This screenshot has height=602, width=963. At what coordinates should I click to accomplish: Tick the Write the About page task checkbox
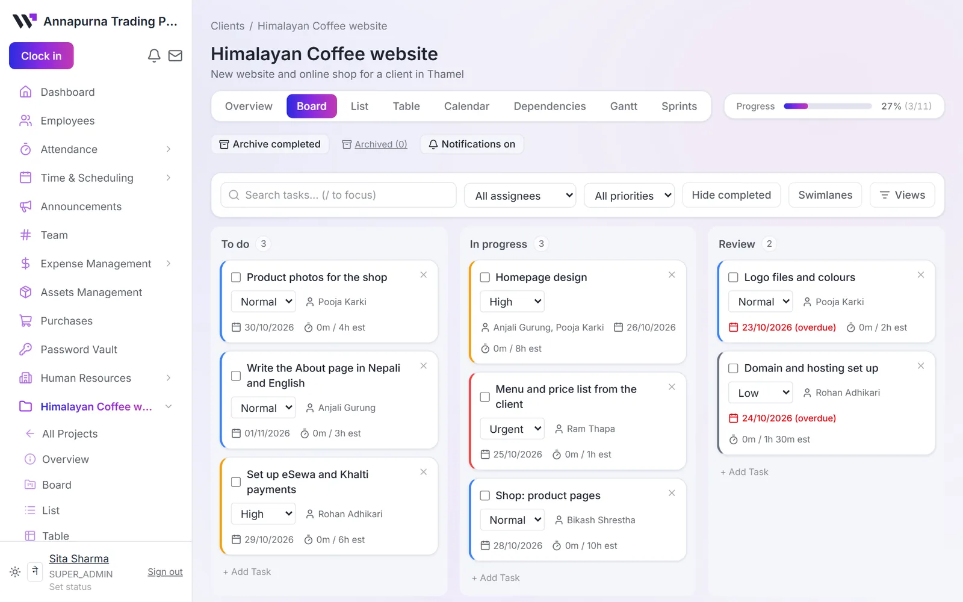click(236, 376)
